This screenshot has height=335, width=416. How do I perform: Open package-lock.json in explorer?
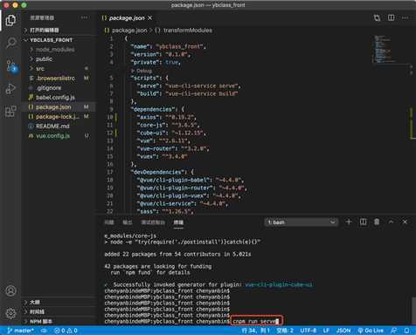click(59, 117)
